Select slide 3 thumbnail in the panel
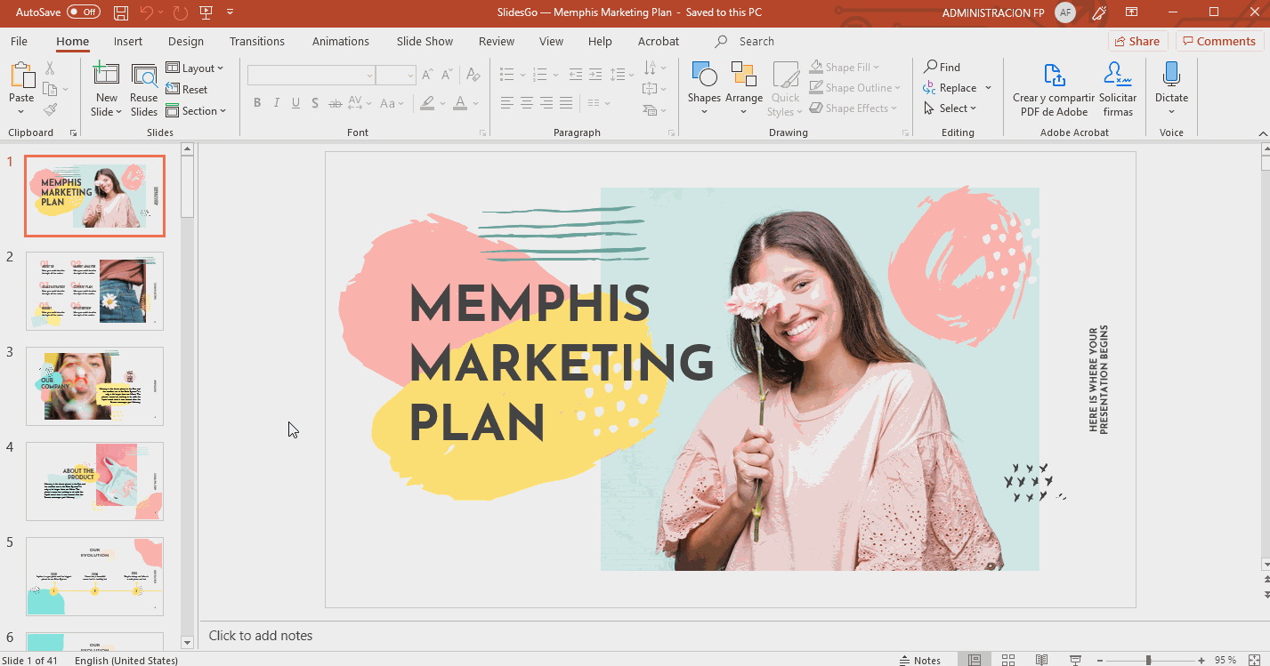The width and height of the screenshot is (1270, 666). pyautogui.click(x=94, y=385)
